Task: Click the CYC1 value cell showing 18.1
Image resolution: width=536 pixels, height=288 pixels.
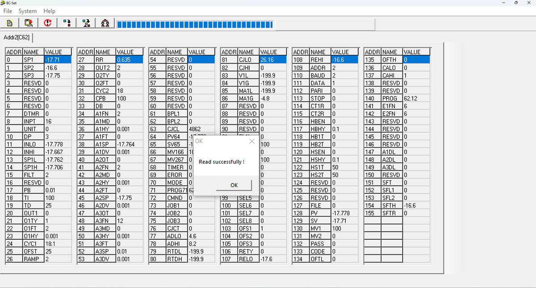Action: pyautogui.click(x=58, y=244)
